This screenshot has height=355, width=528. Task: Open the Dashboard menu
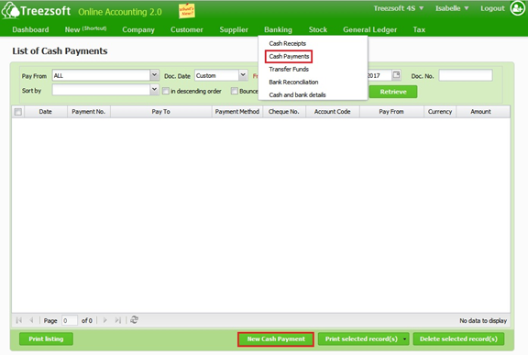click(30, 29)
